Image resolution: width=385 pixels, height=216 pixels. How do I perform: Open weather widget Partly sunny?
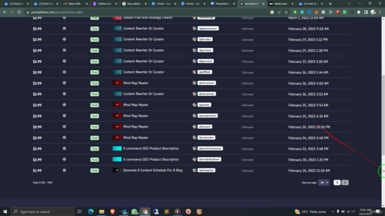point(310,212)
